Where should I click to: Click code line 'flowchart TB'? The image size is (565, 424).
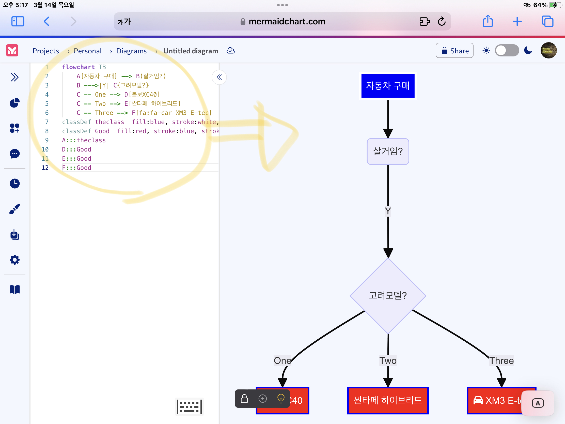(84, 67)
